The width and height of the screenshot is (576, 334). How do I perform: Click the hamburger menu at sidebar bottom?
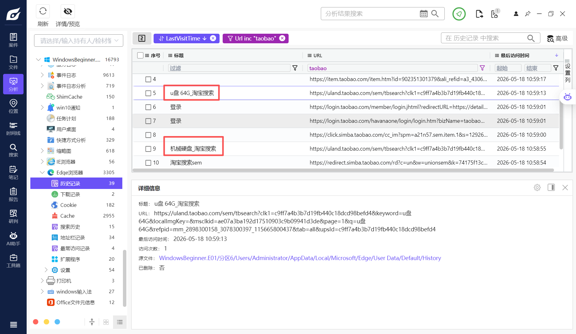(13, 325)
